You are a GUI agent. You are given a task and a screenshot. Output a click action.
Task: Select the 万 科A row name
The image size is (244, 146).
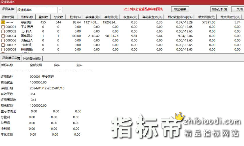[27, 31]
